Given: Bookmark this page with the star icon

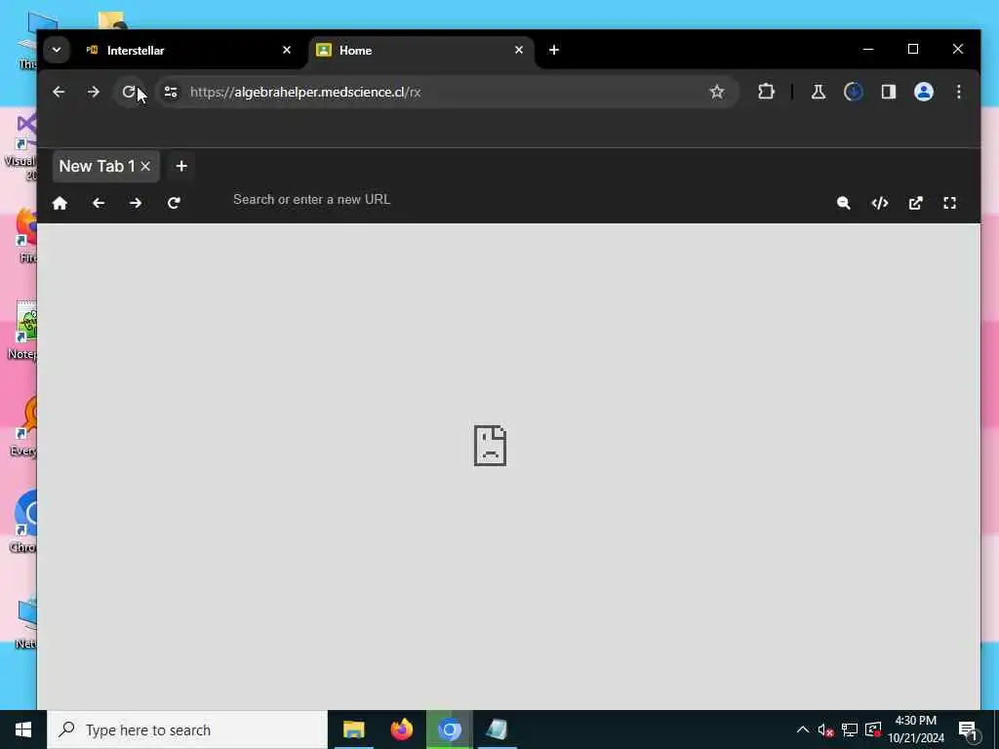Looking at the screenshot, I should coord(717,93).
